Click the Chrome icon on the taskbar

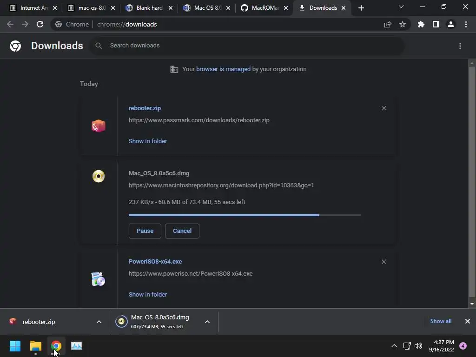56,346
